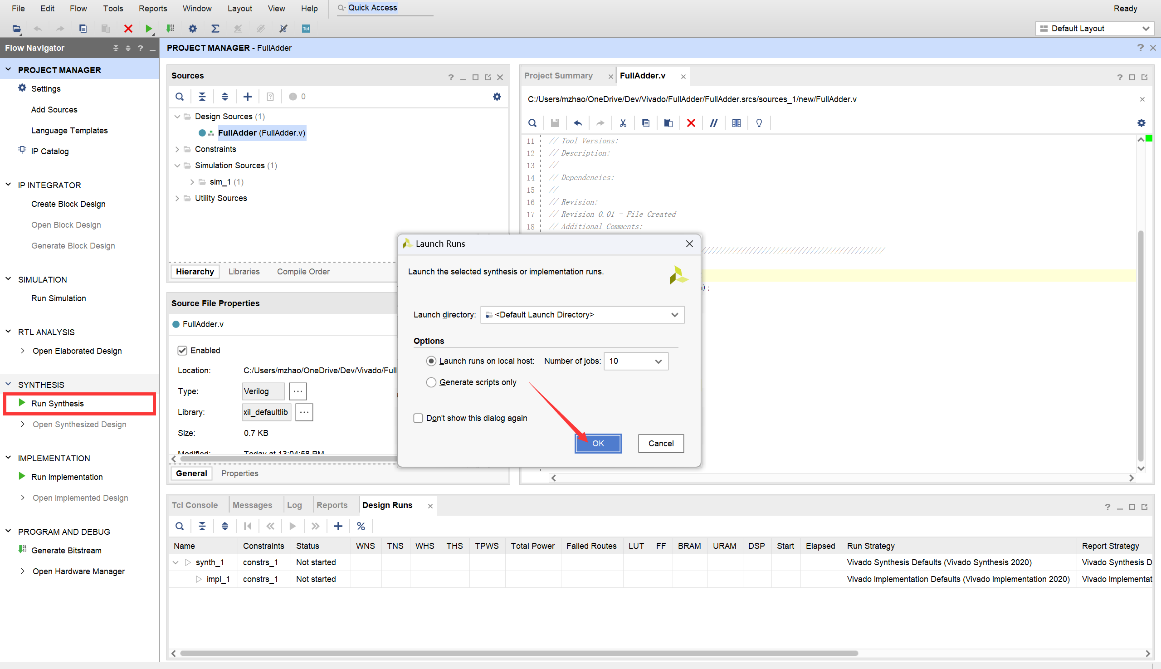Viewport: 1161px width, 669px height.
Task: Select Generate scripts only radio button
Action: 431,382
